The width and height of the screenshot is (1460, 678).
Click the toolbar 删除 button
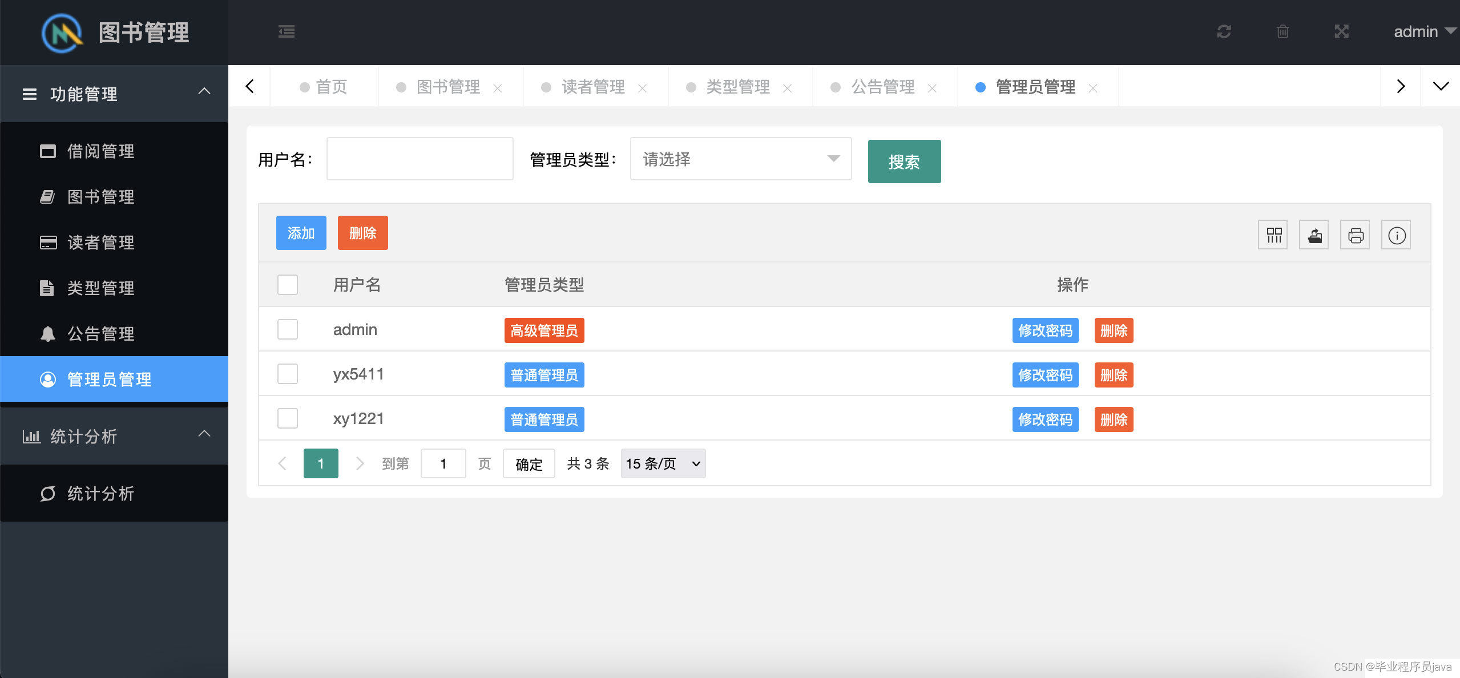[363, 233]
